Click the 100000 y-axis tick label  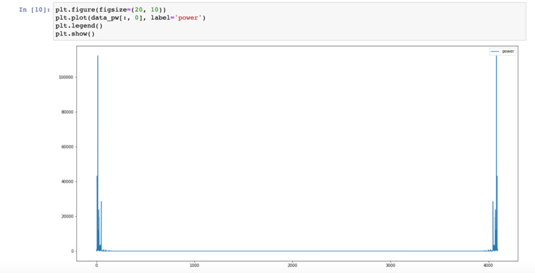(66, 77)
